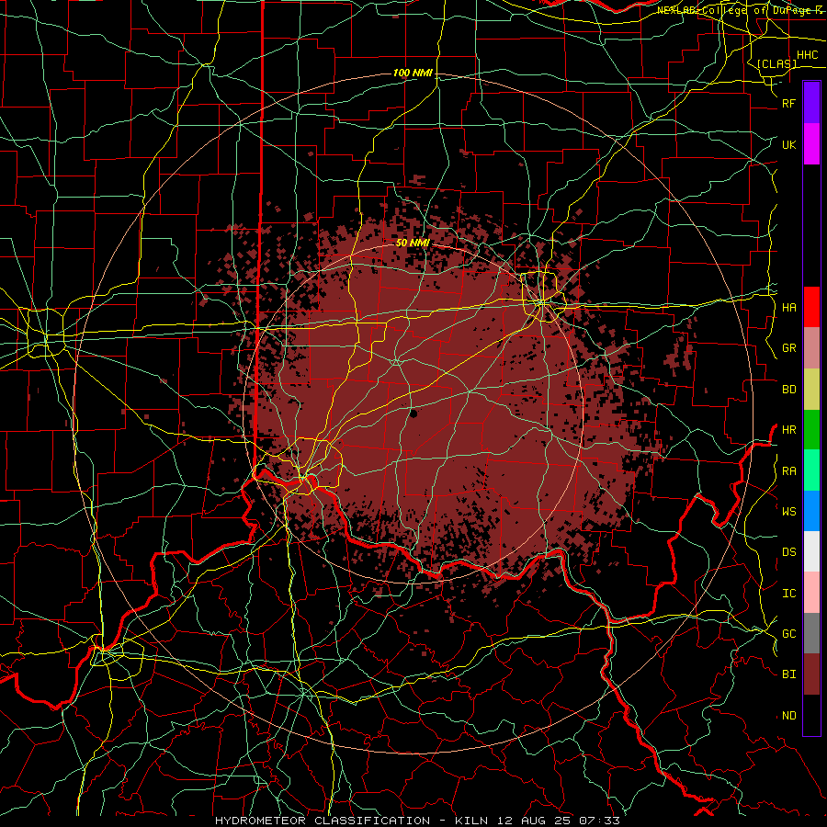Click the "50 NMI" range ring label
Image resolution: width=827 pixels, height=827 pixels.
point(413,243)
